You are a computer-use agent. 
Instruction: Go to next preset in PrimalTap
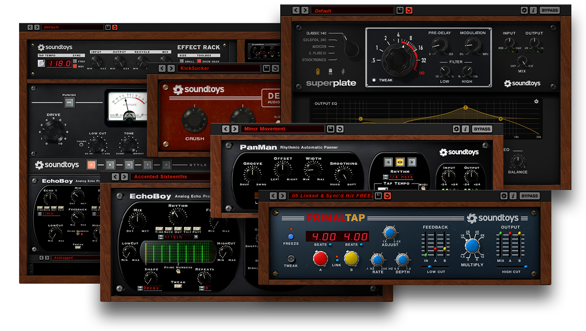pyautogui.click(x=282, y=196)
